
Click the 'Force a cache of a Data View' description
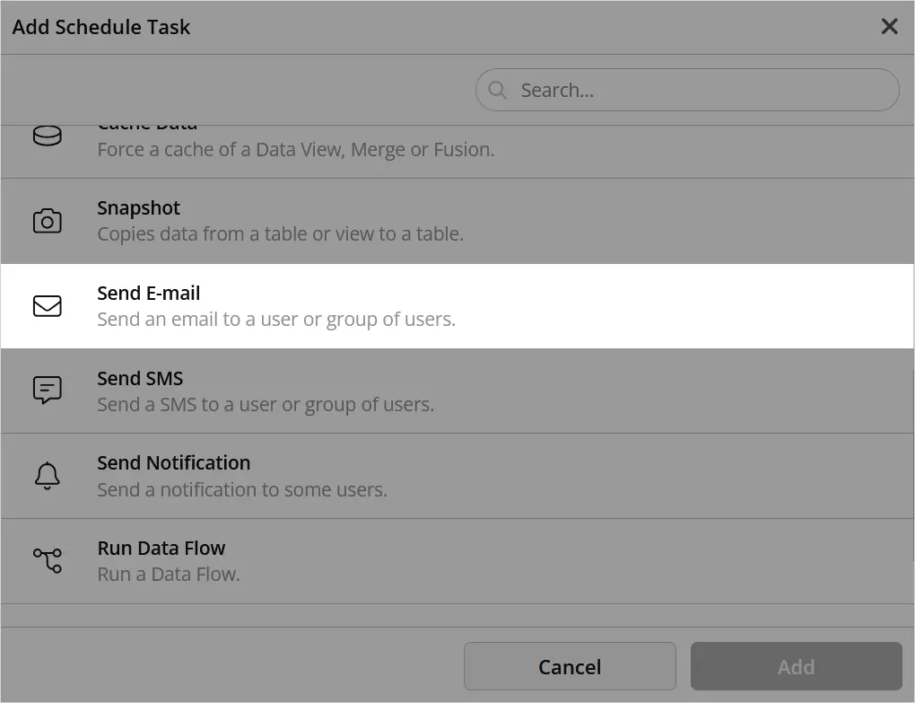(295, 149)
